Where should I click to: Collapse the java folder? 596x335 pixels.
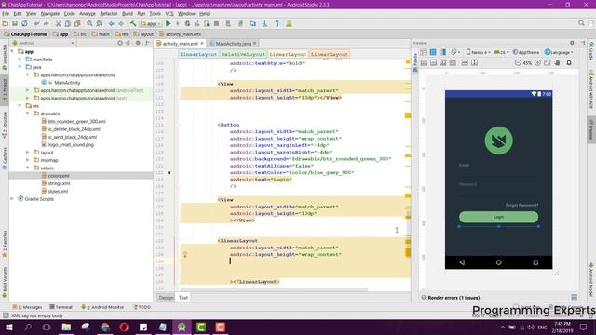point(20,67)
